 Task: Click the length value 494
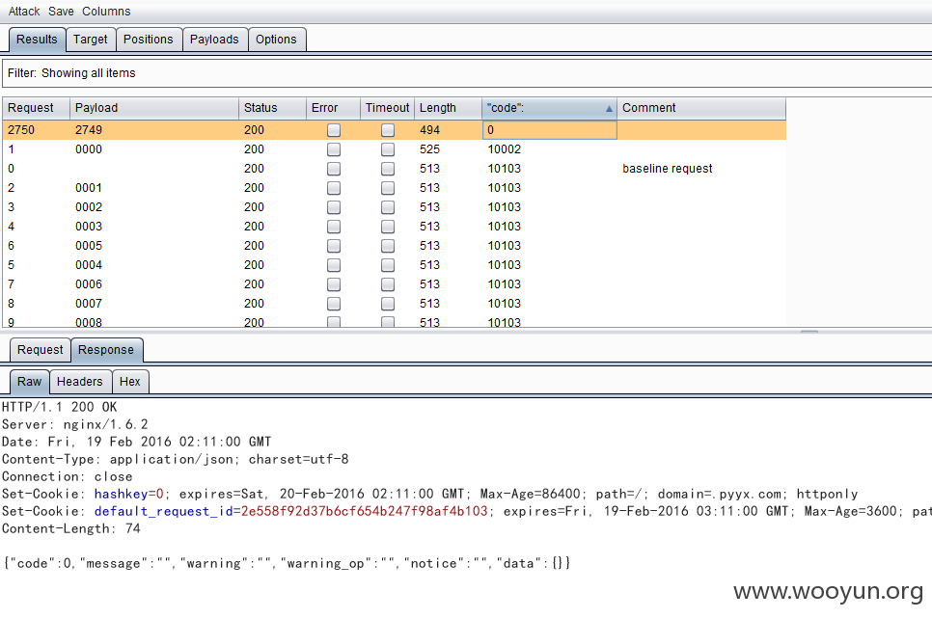pos(429,130)
